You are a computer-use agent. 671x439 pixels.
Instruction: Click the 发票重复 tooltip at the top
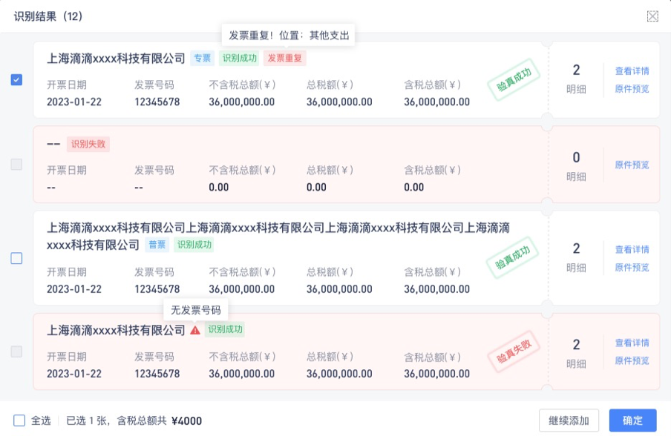288,34
